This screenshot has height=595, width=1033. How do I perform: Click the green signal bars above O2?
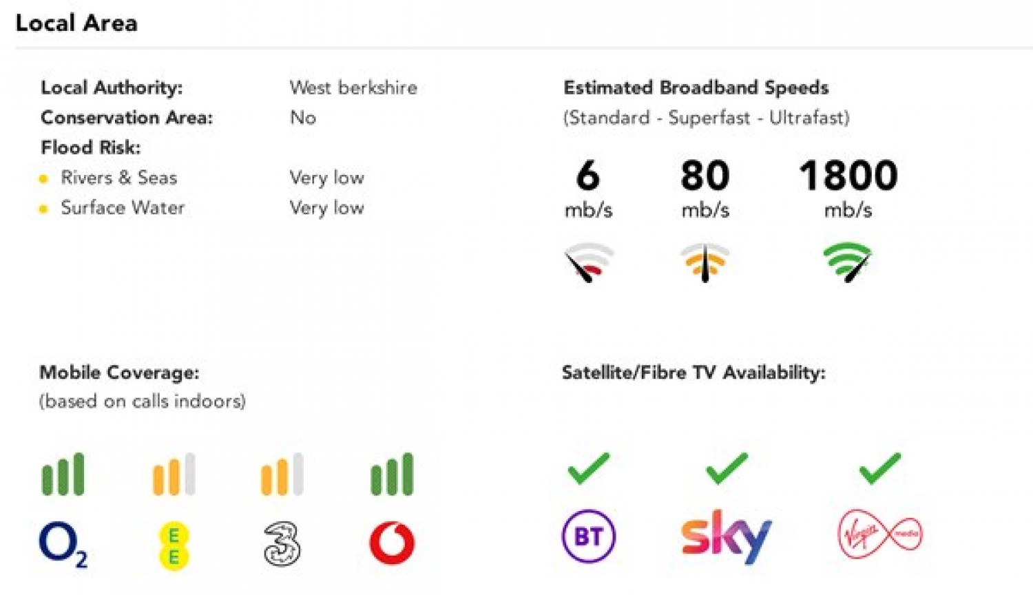63,474
